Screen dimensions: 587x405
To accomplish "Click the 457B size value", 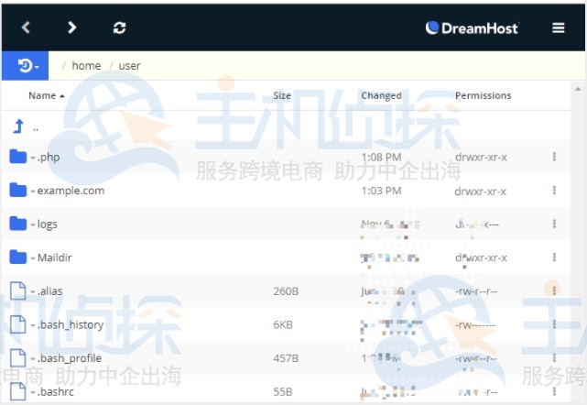I will point(286,358).
